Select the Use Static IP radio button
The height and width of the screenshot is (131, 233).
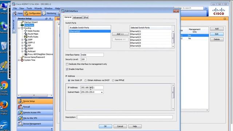pyautogui.click(x=69, y=80)
